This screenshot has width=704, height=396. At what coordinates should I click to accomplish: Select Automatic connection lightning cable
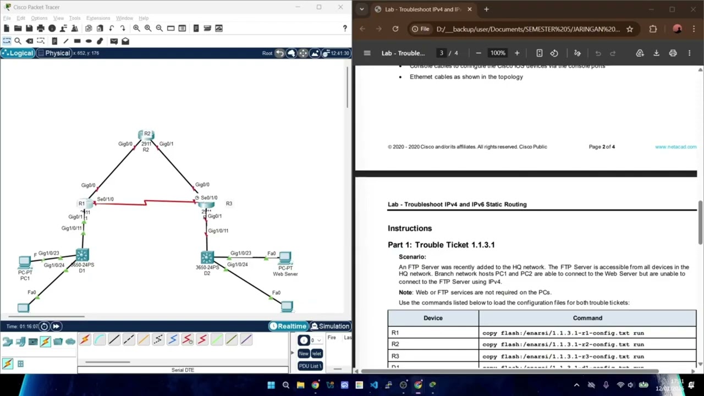85,340
